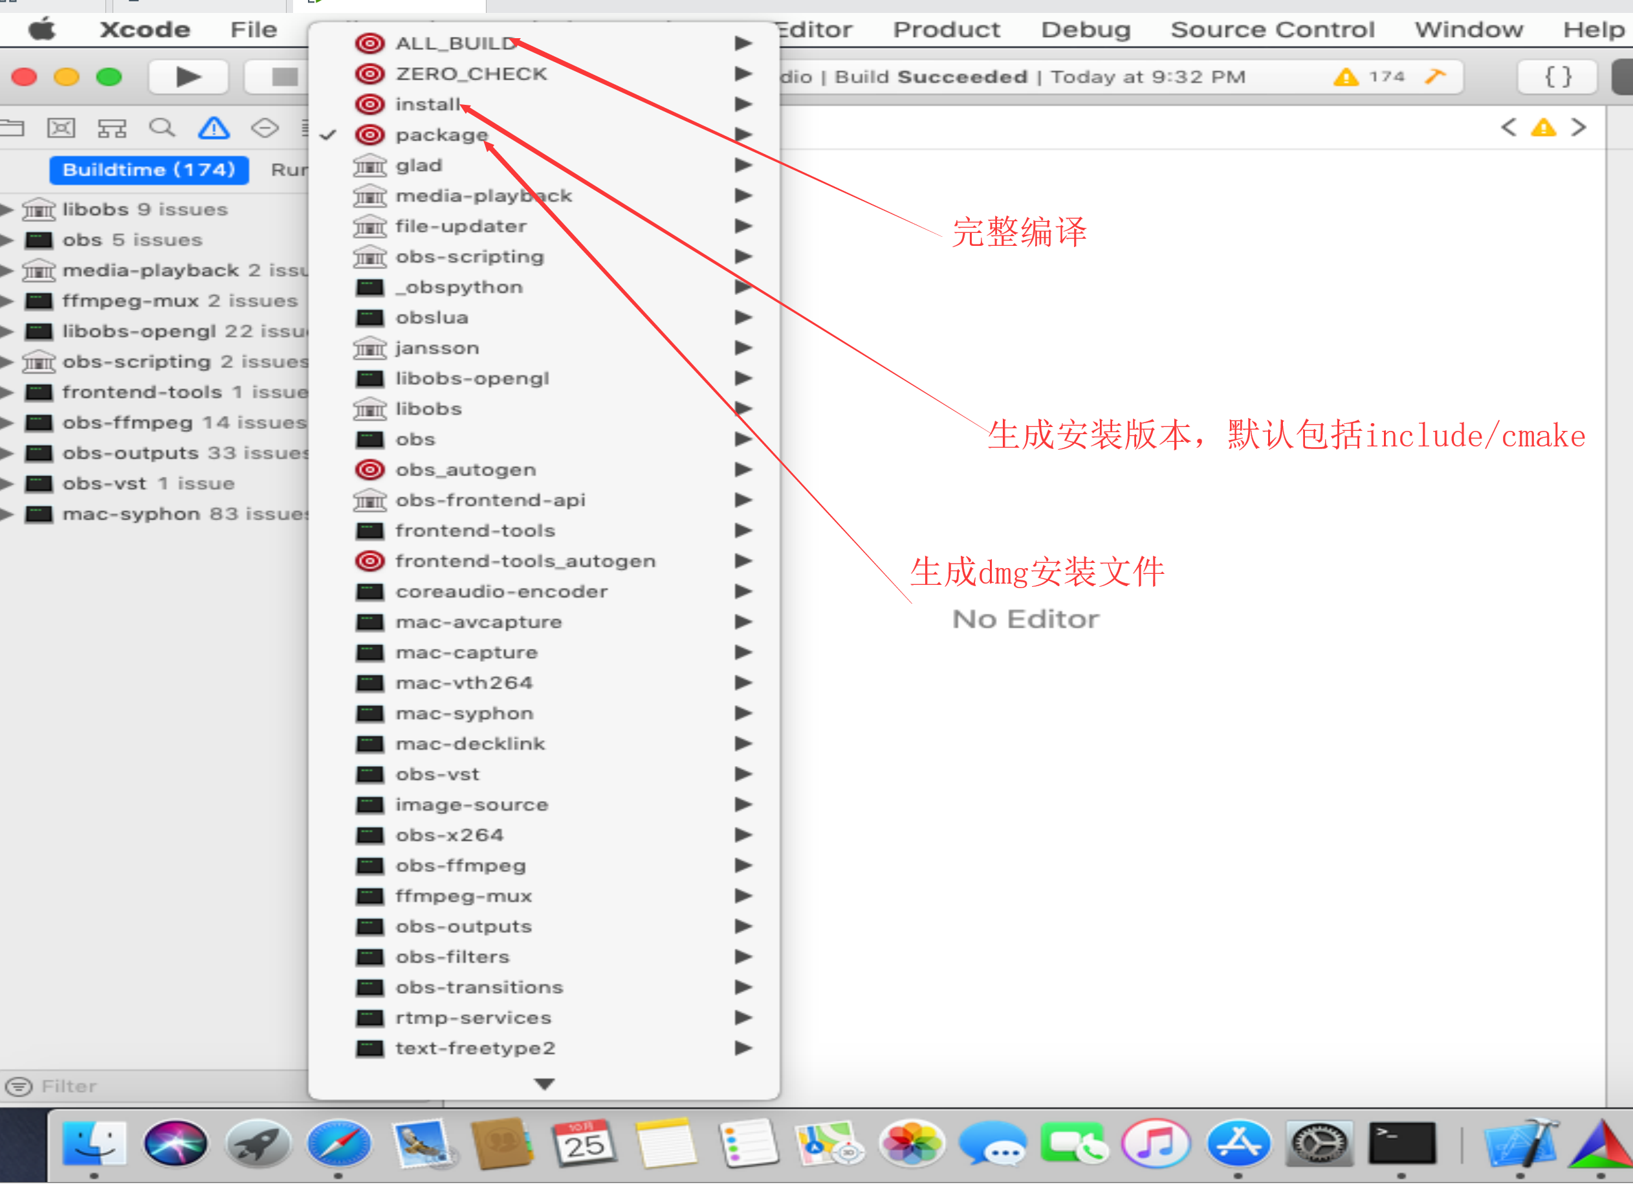Open the Window menu
Image resolution: width=1633 pixels, height=1184 pixels.
click(x=1469, y=30)
